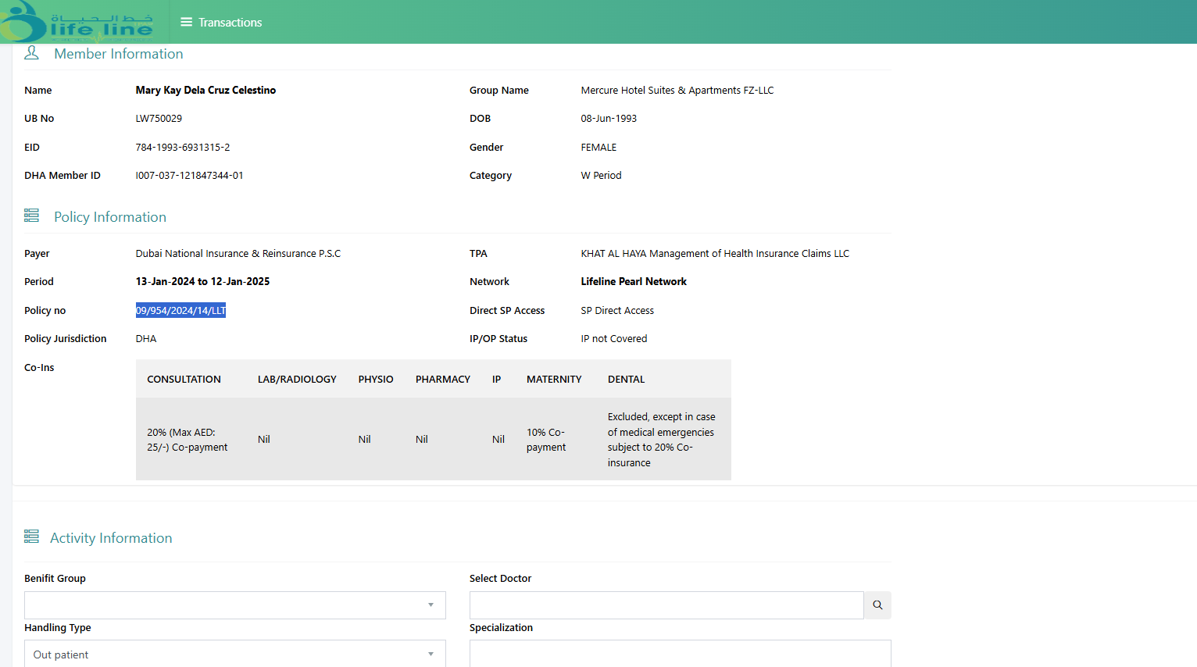1197x667 pixels.
Task: Click the doctor search magnifier button
Action: [x=877, y=605]
